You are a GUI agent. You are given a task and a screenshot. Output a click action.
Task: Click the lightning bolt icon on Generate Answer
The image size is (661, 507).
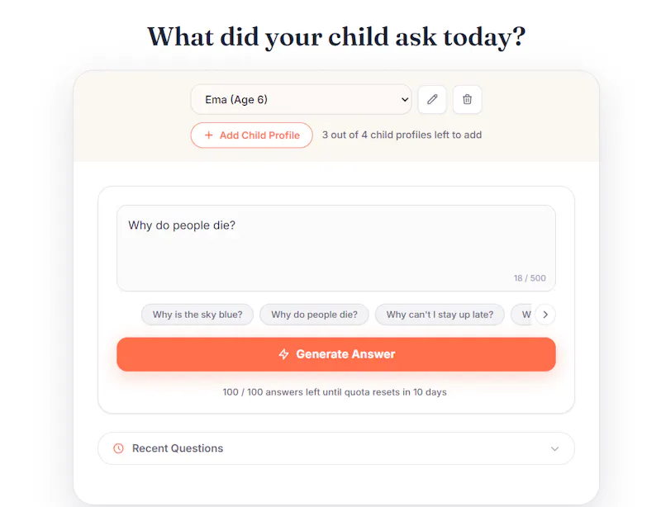coord(283,354)
